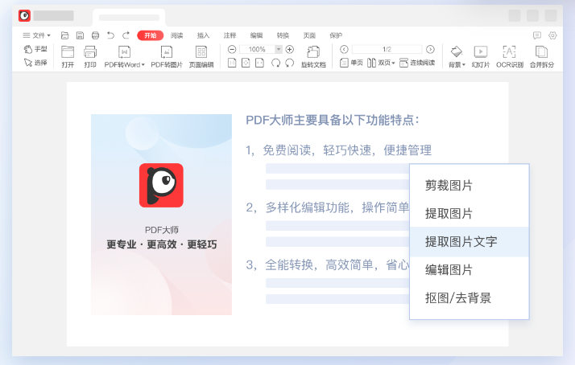Enable 连续阅读 continuous reading

[417, 63]
